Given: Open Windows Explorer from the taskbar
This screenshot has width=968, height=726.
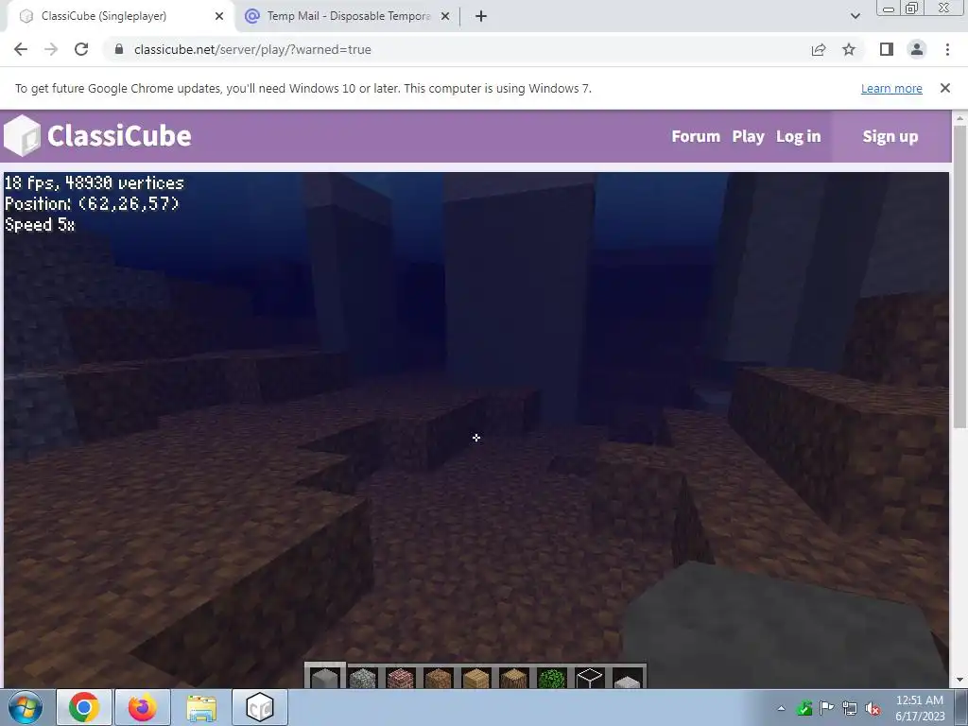Looking at the screenshot, I should pos(201,707).
